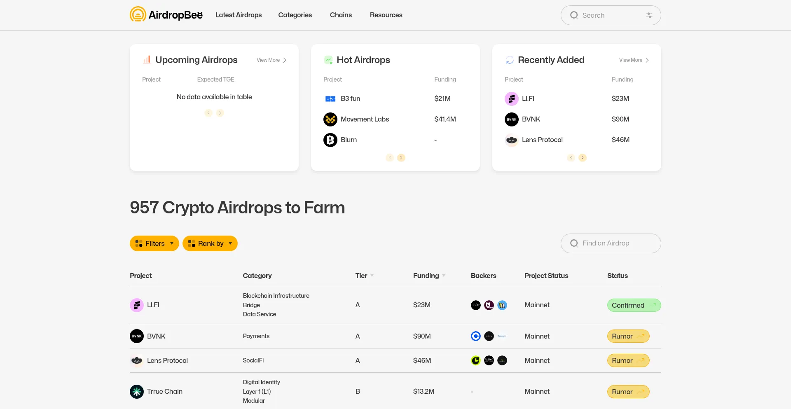Image resolution: width=791 pixels, height=409 pixels.
Task: Sort table by Tier column arrow
Action: coord(372,276)
